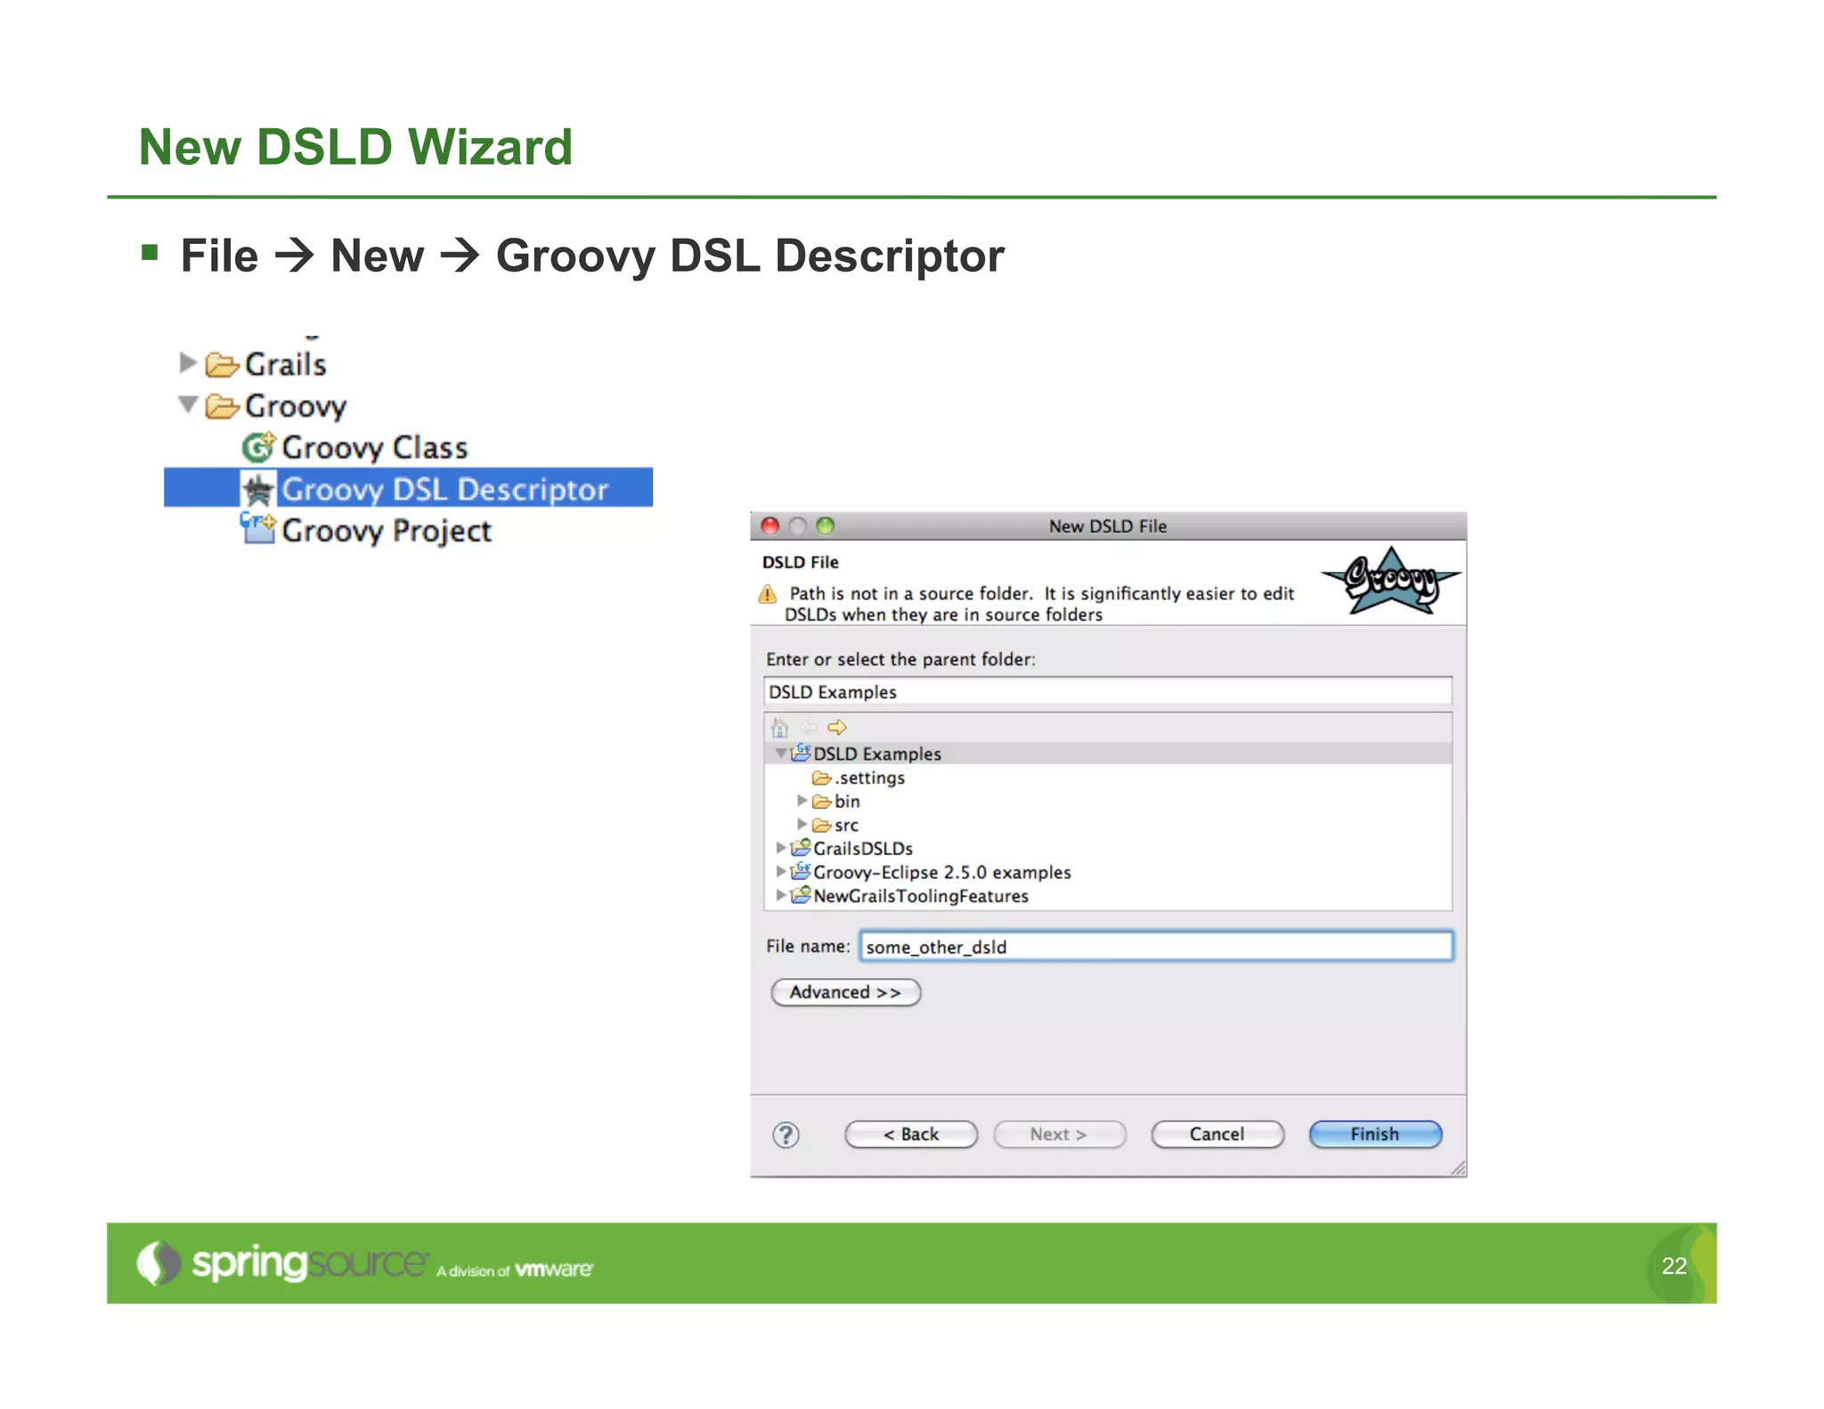Select Groovy Class wizard entry
1824x1409 pixels.
pyautogui.click(x=374, y=447)
